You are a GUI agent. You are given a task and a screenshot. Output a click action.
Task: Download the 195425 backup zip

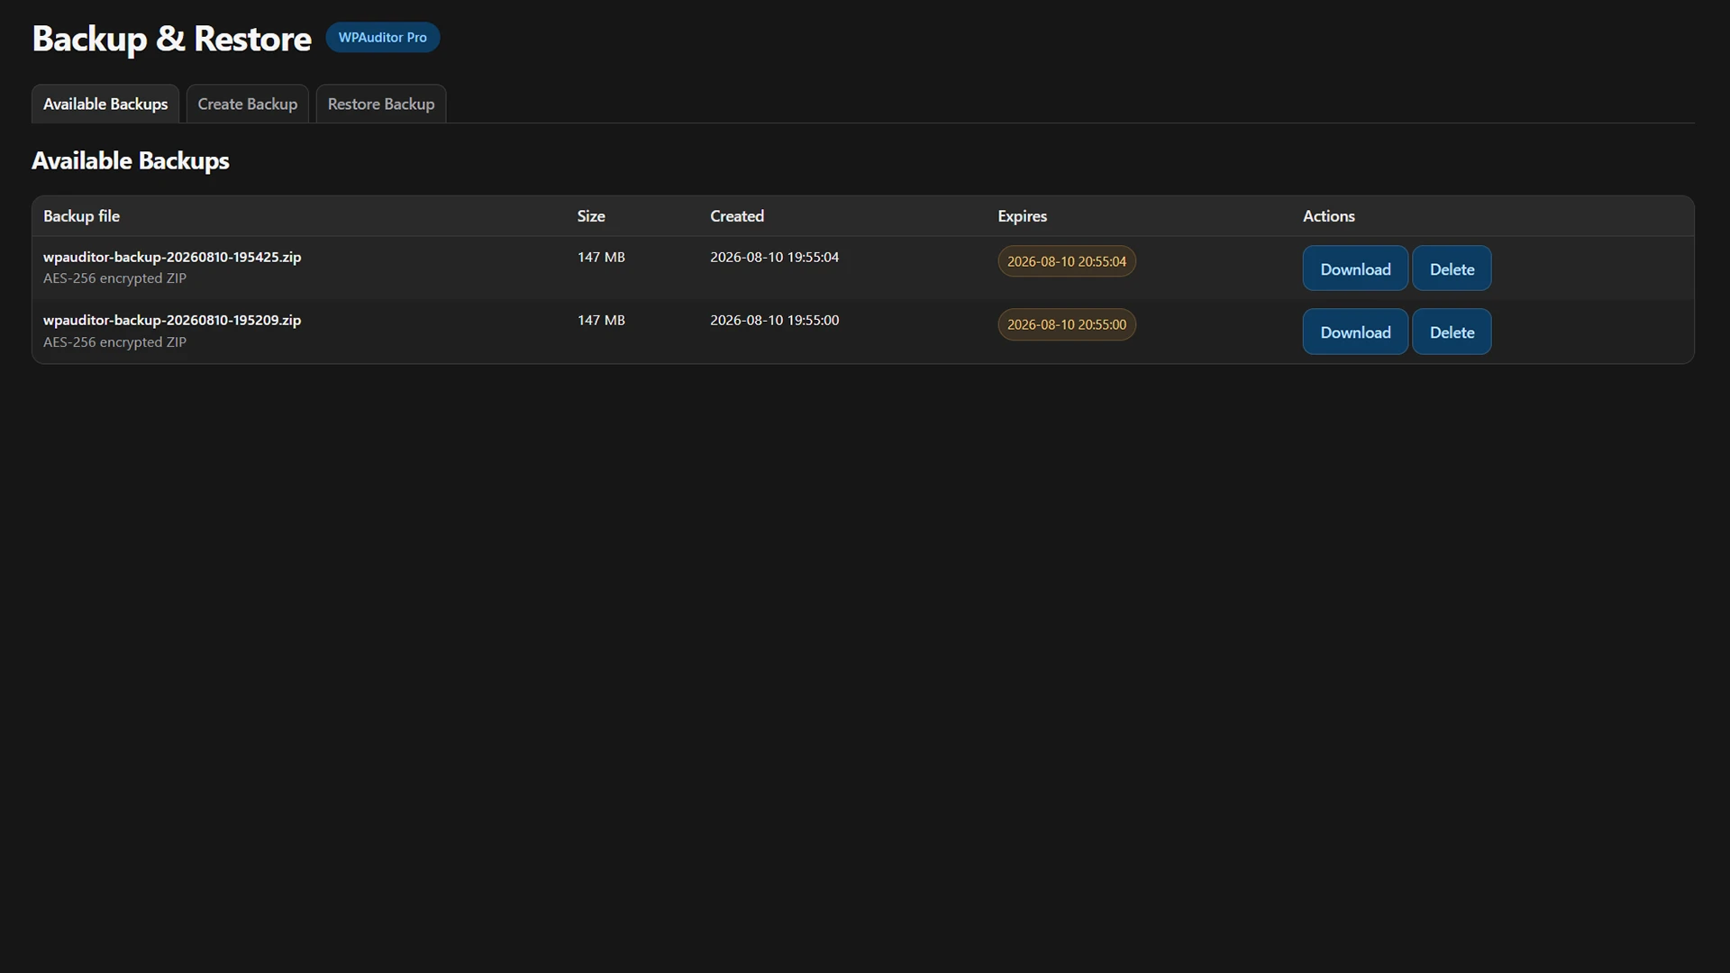tap(1355, 268)
